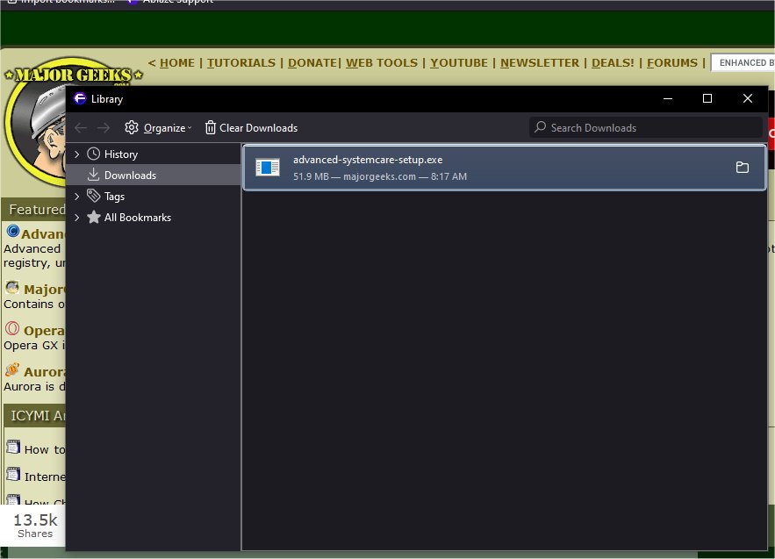Open NEWSLETTER link on MajorGeeks page
The image size is (775, 559).
[540, 63]
